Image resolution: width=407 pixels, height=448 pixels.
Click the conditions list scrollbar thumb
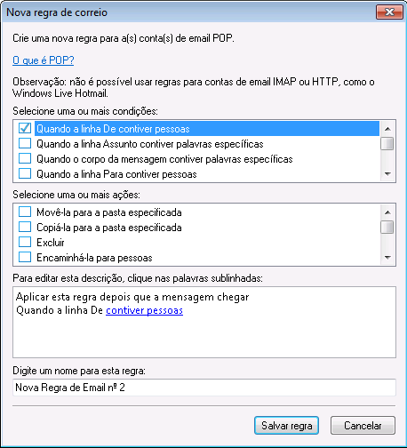387,144
